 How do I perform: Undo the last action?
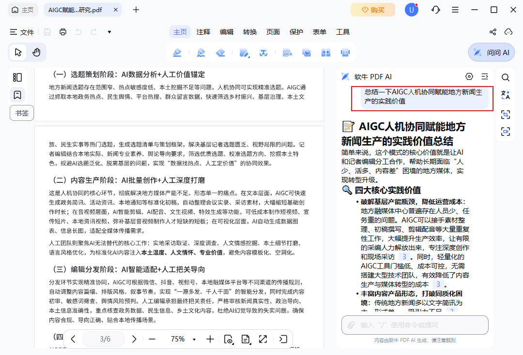78,32
